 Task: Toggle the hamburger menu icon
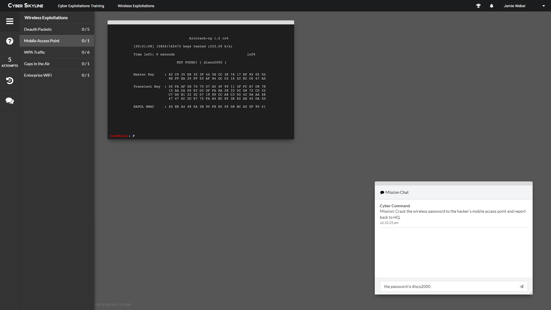[x=10, y=21]
